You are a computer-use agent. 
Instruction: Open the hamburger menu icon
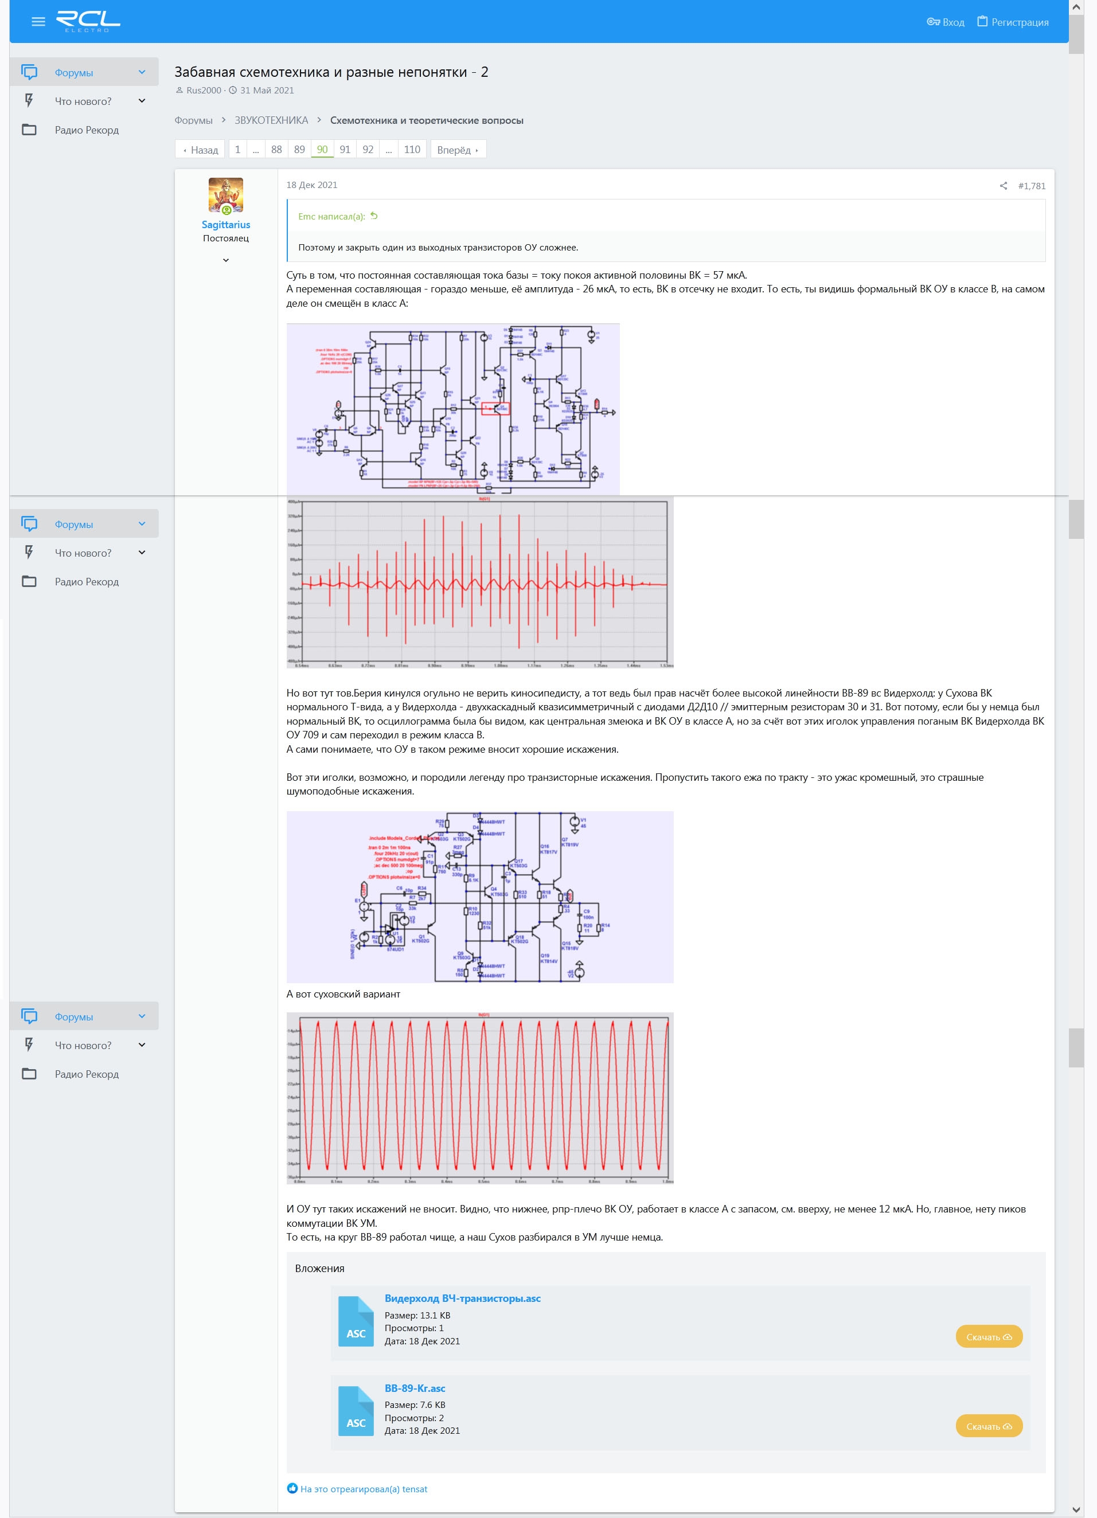click(38, 21)
